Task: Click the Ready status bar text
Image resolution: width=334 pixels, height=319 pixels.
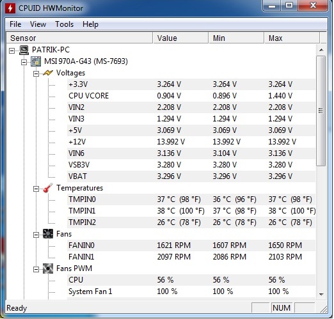Action: (17, 308)
